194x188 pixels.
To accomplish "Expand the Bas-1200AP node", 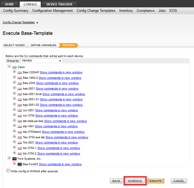I will tap(14, 71).
